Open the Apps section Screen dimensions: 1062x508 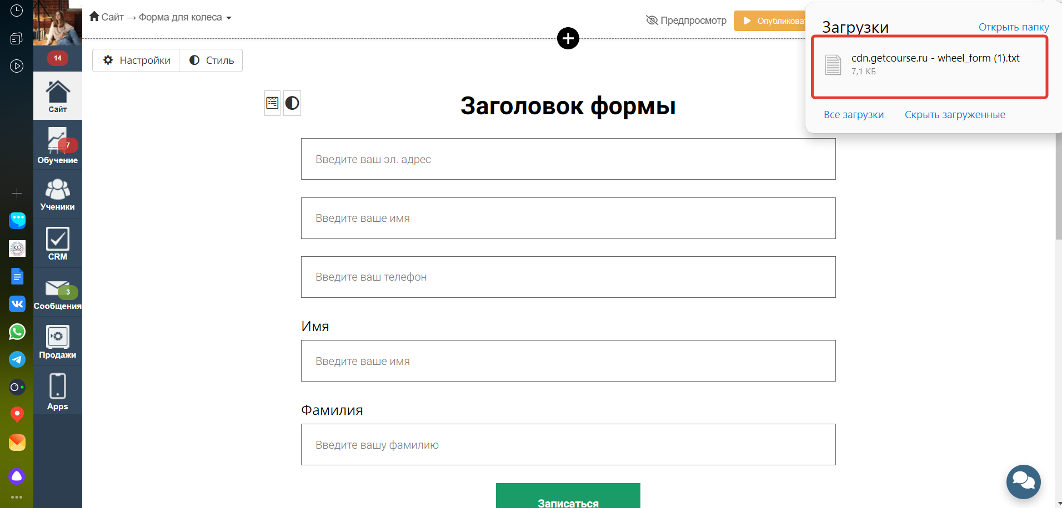57,392
